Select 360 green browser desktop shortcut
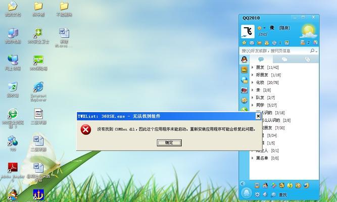This screenshot has height=202, width=337. point(13,118)
